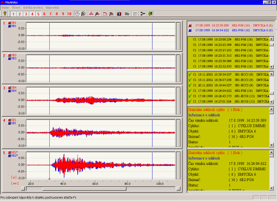Click left arrow of time scrollbar
The width and height of the screenshot is (277, 201).
pyautogui.click(x=23, y=189)
